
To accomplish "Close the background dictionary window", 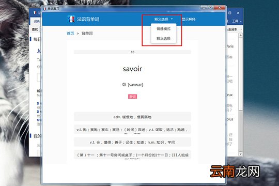I will pyautogui.click(x=238, y=13).
